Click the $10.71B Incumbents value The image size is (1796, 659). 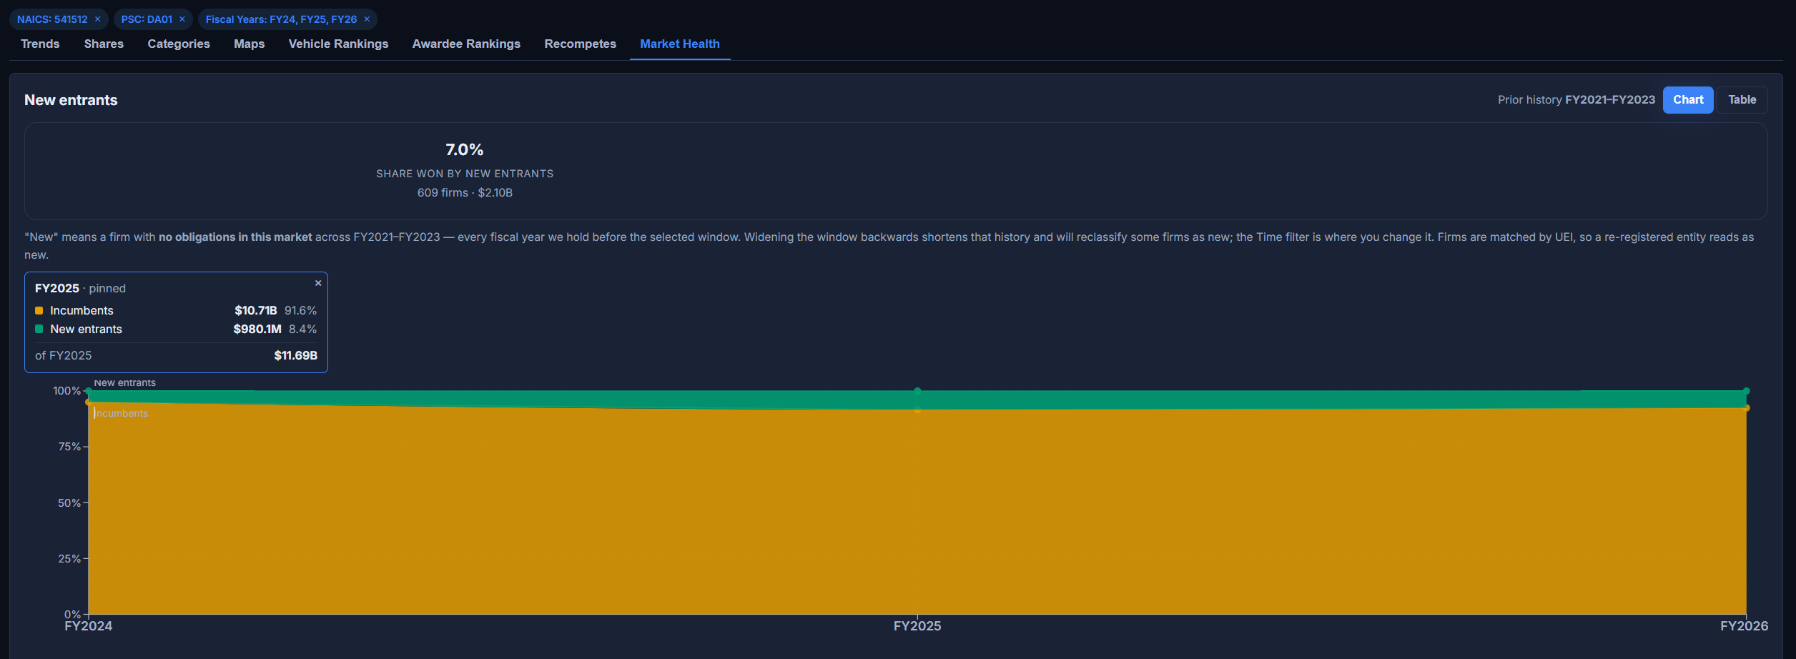[256, 310]
